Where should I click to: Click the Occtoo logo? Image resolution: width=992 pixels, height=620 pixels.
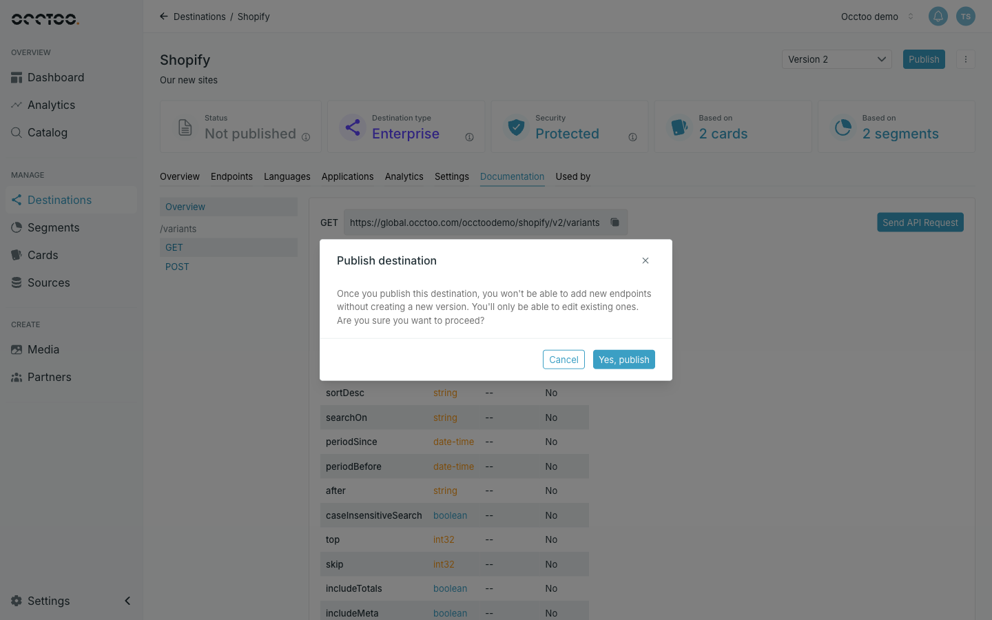[45, 19]
